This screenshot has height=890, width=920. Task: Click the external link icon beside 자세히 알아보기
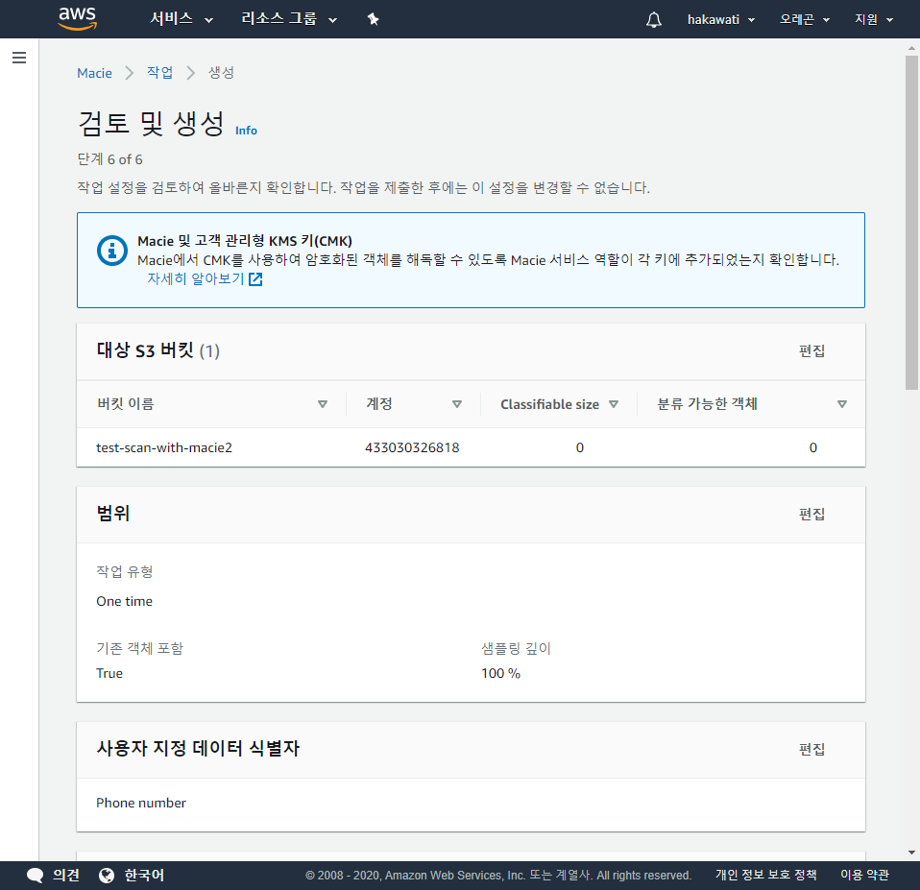(x=255, y=278)
